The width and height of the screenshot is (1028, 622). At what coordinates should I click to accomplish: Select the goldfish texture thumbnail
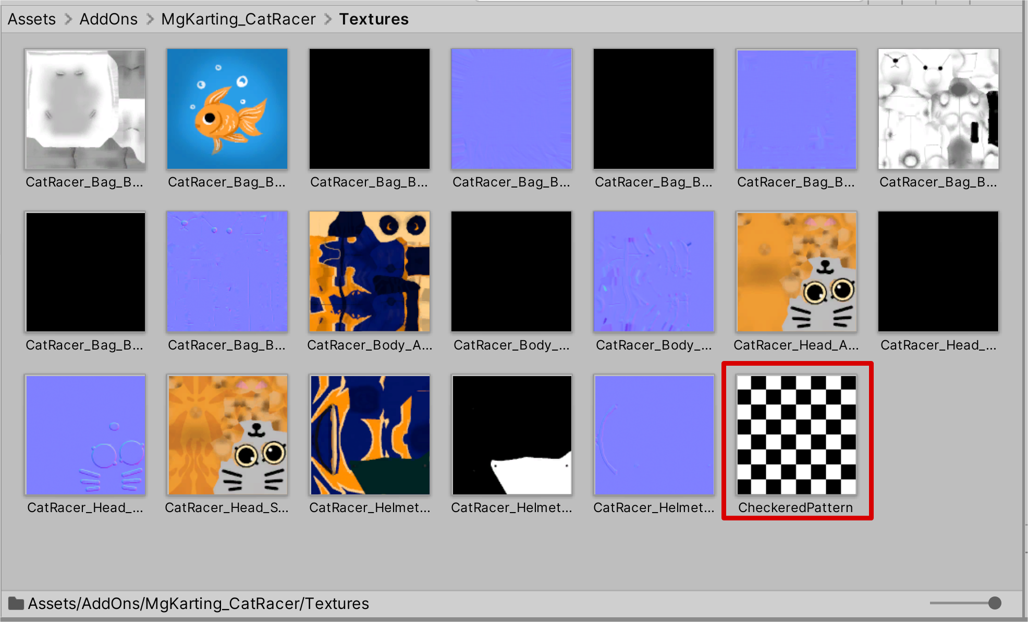(x=227, y=109)
